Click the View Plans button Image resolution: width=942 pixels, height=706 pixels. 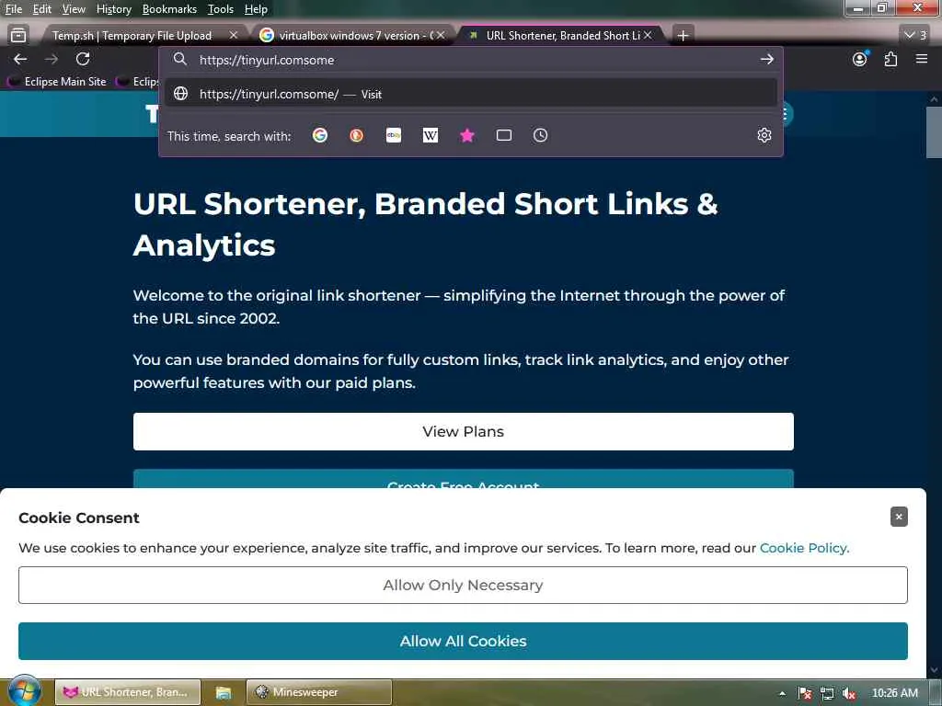(x=464, y=432)
